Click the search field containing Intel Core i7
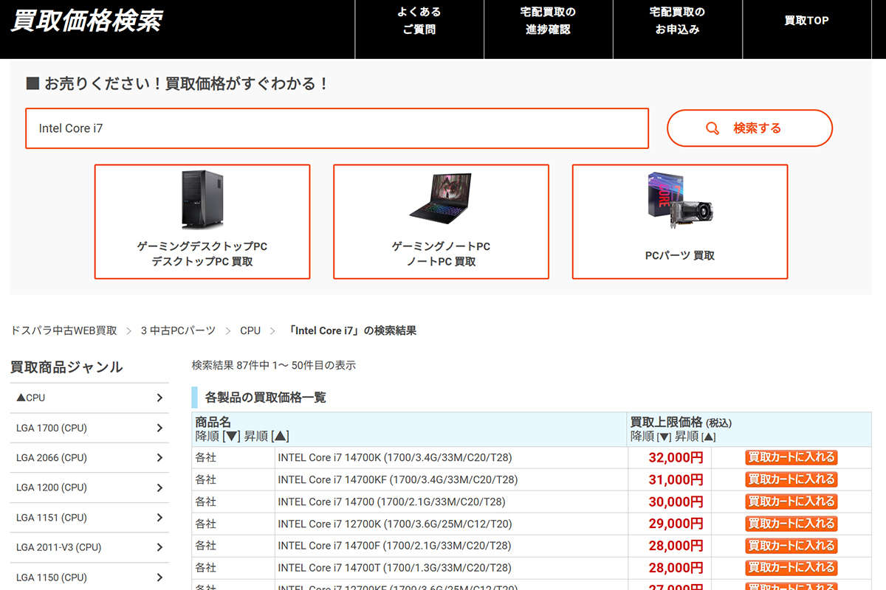This screenshot has width=886, height=590. pos(337,128)
